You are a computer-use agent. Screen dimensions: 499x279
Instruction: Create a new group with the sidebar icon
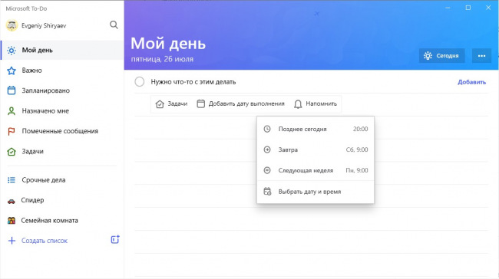(115, 240)
